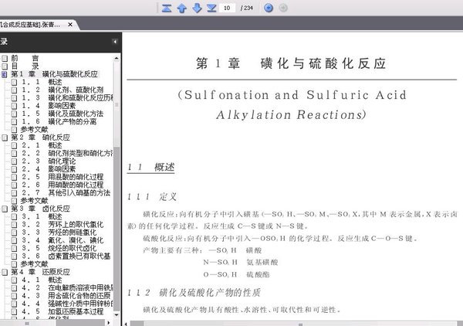Viewport: 463px width, 326px height.
Task: Go back to previous view button
Action: click(x=269, y=8)
